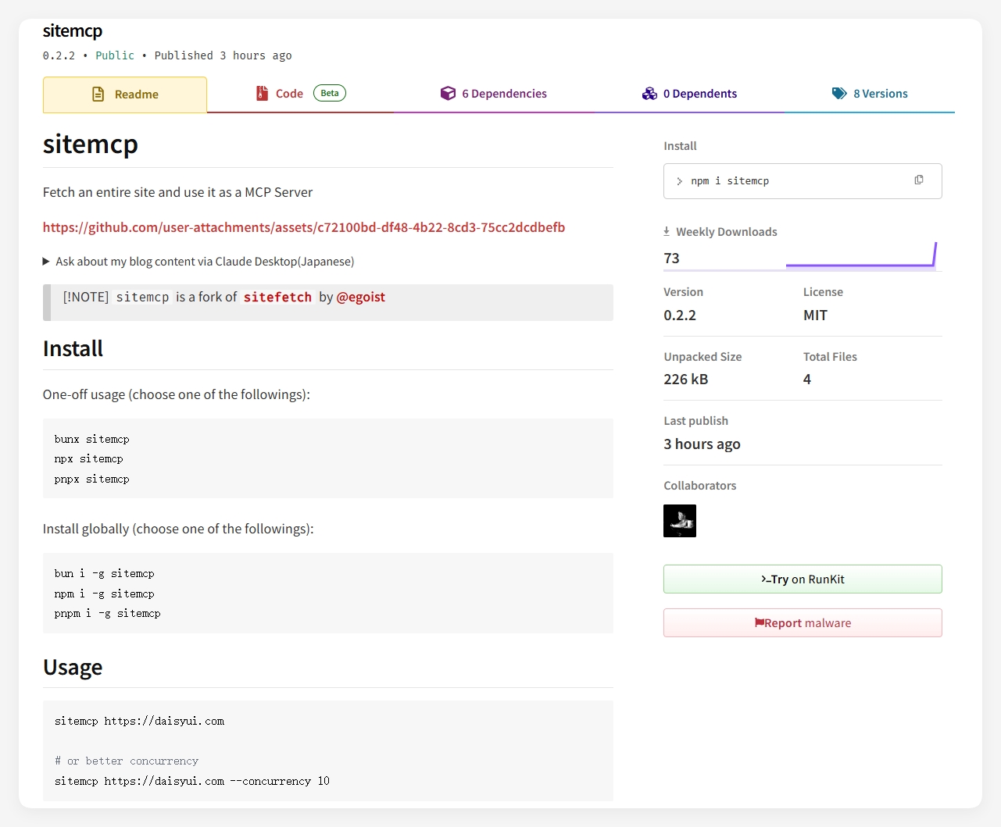Click Report malware button
1001x827 pixels.
point(803,623)
